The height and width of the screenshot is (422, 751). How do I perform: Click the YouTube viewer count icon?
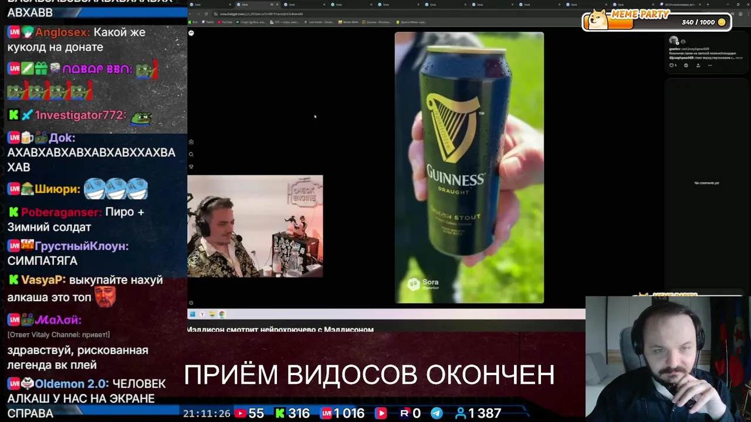pos(240,413)
